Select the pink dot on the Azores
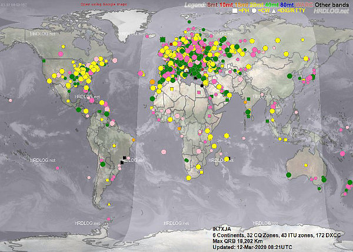This screenshot has width=353, height=252. click(x=141, y=73)
